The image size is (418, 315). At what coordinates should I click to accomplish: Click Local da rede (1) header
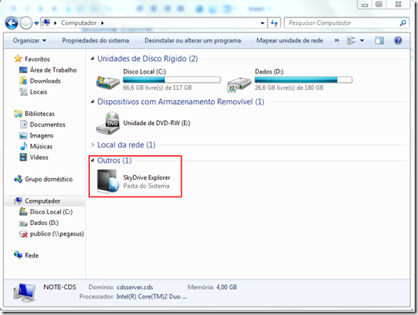(x=127, y=145)
